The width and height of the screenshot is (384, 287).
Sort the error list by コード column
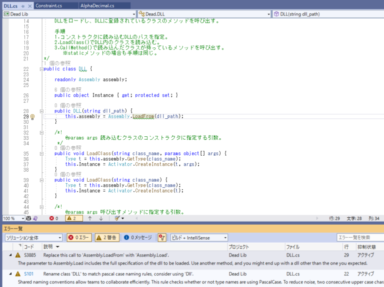tap(29, 247)
